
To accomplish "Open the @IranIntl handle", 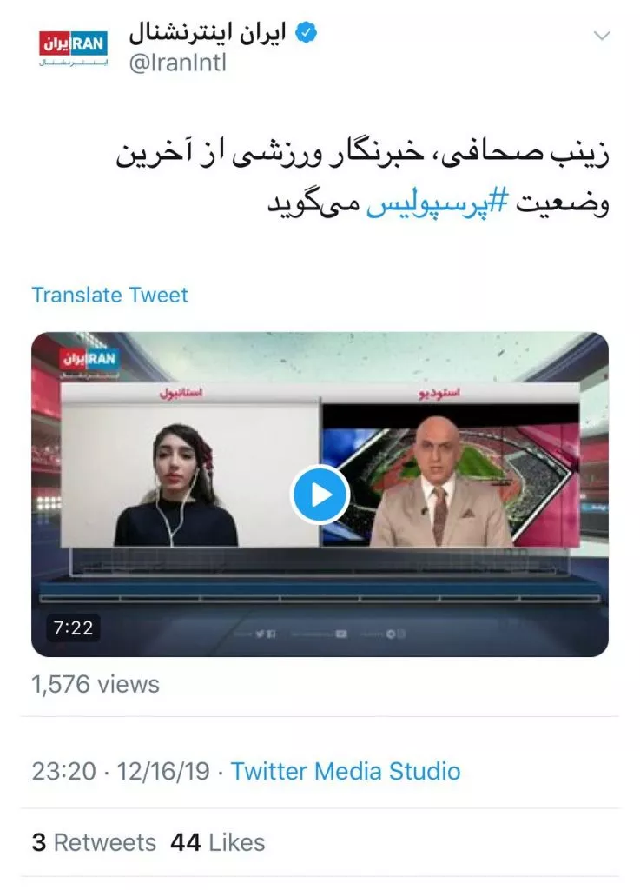I will pos(177,63).
